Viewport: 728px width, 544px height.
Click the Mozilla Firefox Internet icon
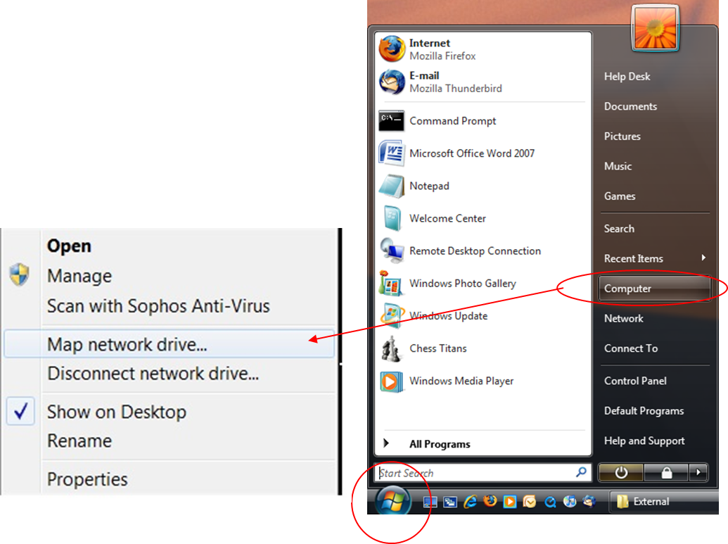coord(392,49)
